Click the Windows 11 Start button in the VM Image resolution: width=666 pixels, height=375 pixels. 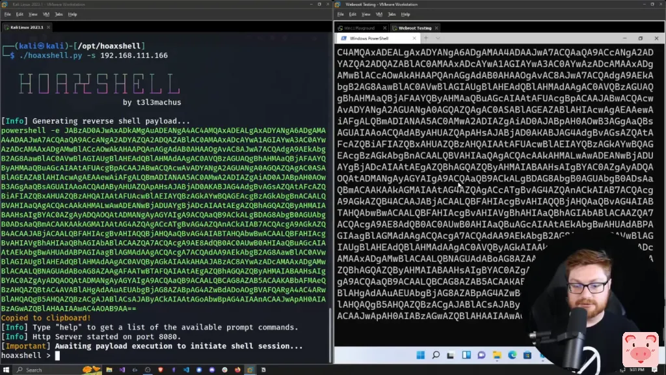421,355
